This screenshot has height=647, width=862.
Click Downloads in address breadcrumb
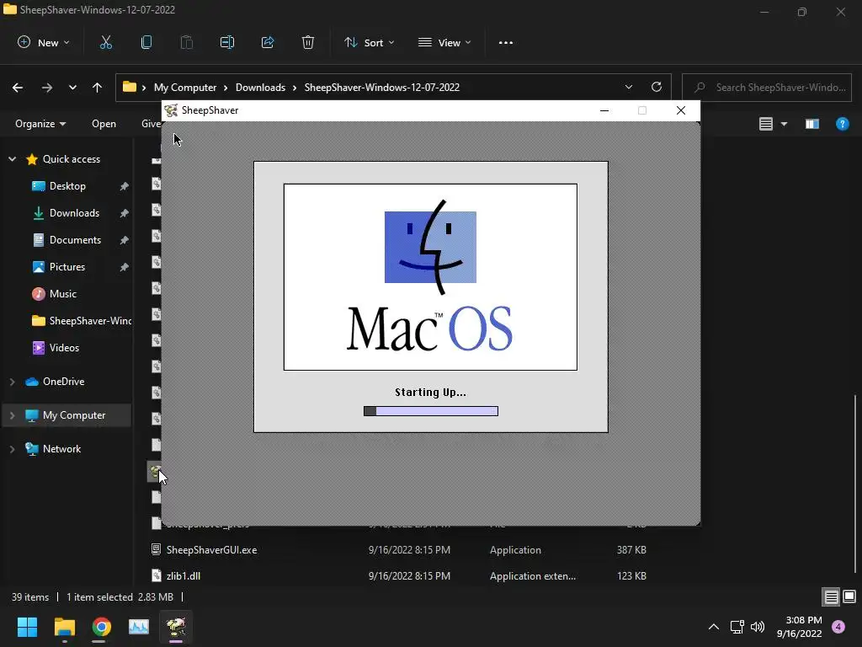(x=260, y=88)
